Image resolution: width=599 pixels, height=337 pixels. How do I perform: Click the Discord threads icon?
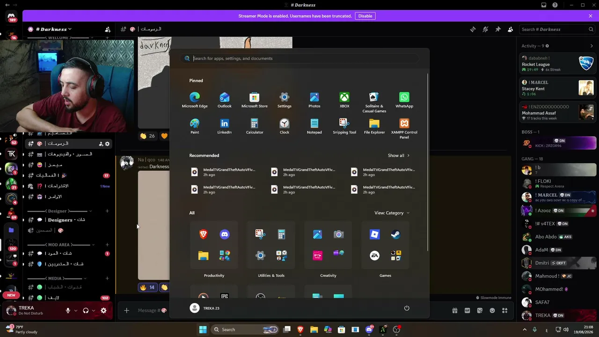(x=473, y=29)
